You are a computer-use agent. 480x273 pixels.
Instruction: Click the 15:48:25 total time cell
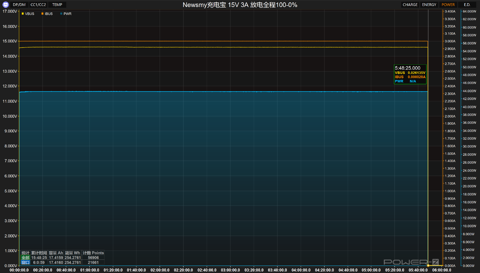39,258
